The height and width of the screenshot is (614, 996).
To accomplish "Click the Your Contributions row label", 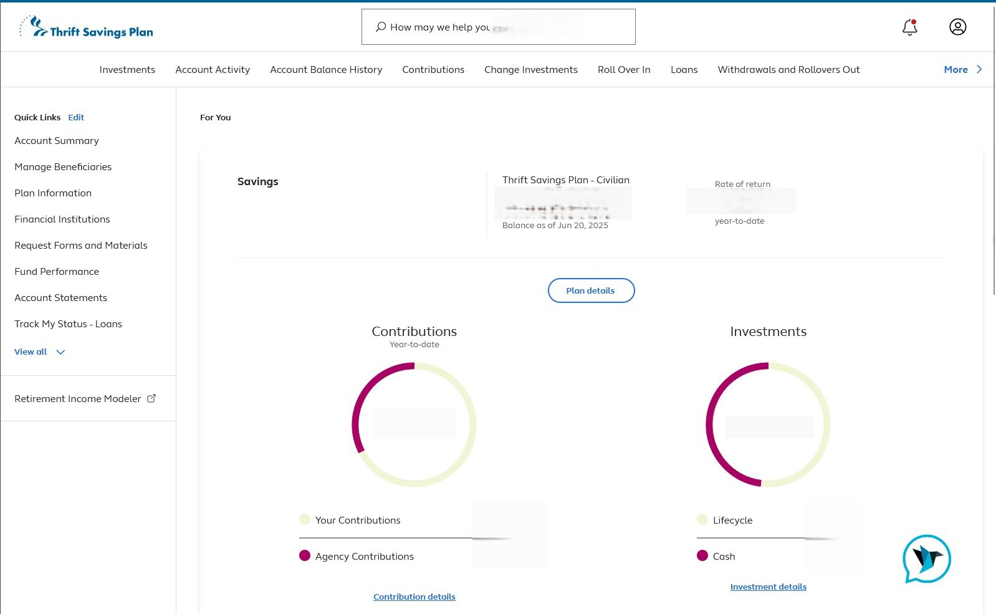I will click(358, 520).
